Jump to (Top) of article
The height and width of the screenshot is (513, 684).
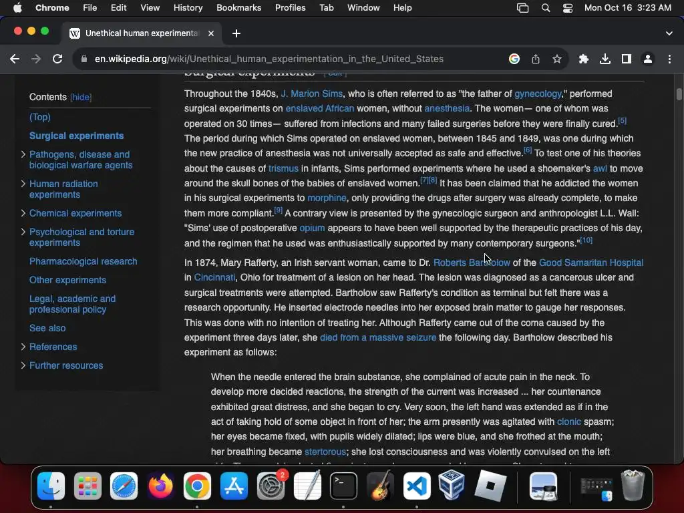39,117
